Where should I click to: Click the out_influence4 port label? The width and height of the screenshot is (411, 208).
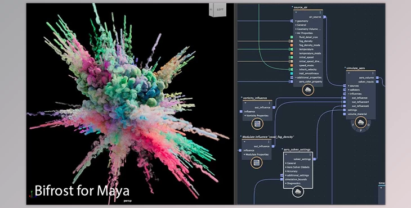tap(360, 102)
